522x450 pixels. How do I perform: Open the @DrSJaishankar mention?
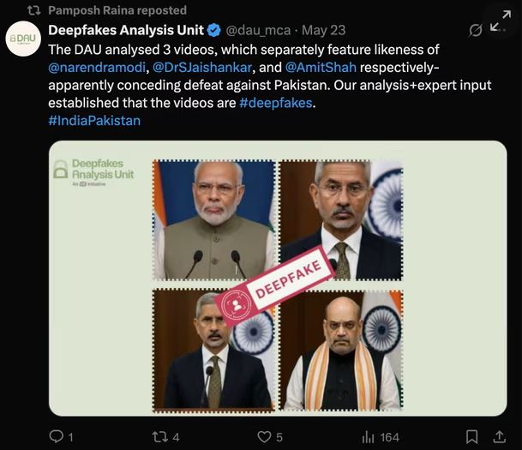click(204, 68)
